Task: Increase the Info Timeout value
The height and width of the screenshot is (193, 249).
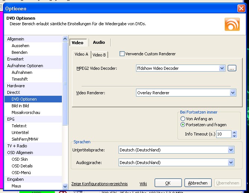Action: click(x=234, y=132)
